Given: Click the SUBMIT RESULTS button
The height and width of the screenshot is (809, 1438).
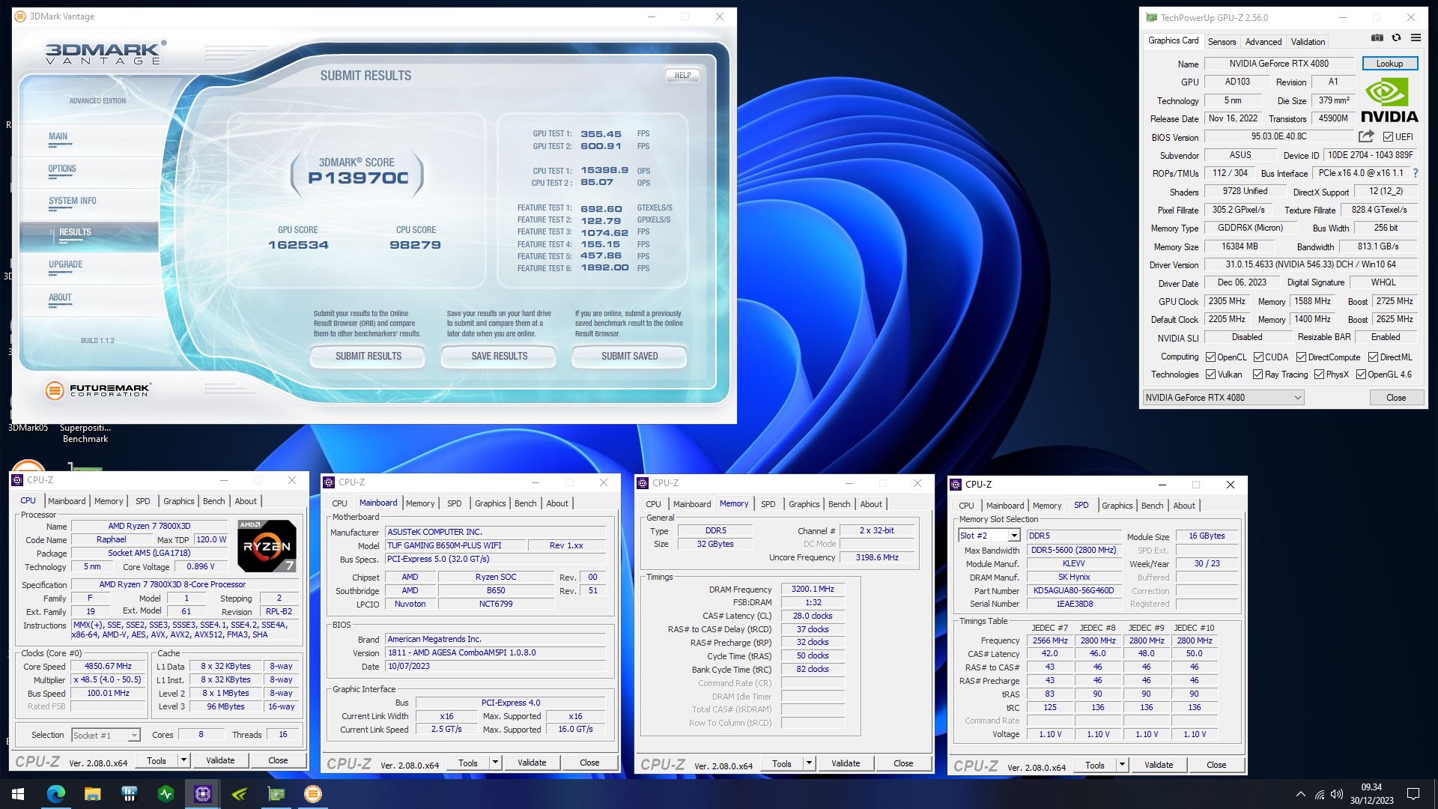Looking at the screenshot, I should (x=368, y=357).
